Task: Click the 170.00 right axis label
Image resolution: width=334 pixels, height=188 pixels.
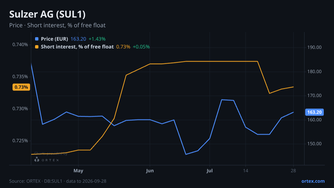Action: pos(315,96)
